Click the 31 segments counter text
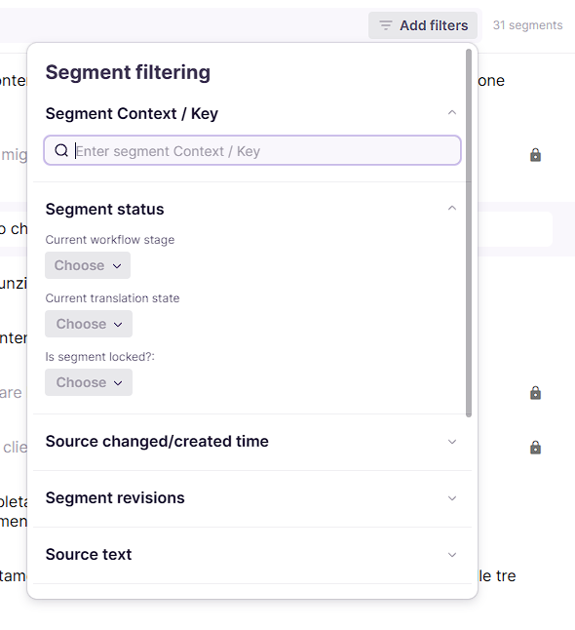This screenshot has width=575, height=630. pyautogui.click(x=527, y=25)
